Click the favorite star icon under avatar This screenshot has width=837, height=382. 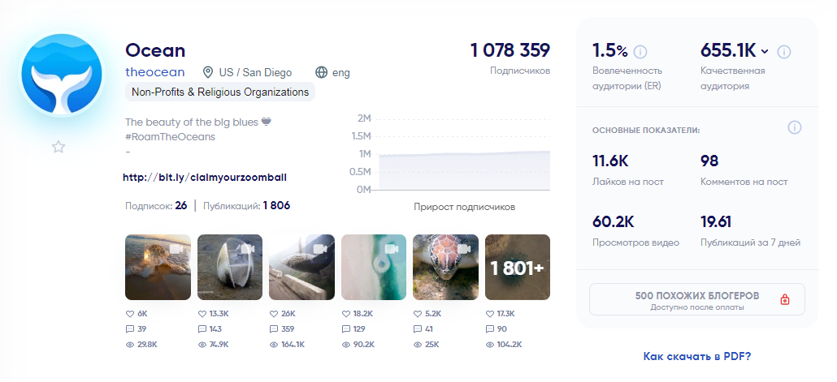coord(59,147)
